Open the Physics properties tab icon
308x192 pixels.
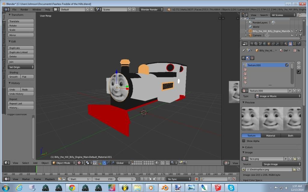tap(299, 44)
